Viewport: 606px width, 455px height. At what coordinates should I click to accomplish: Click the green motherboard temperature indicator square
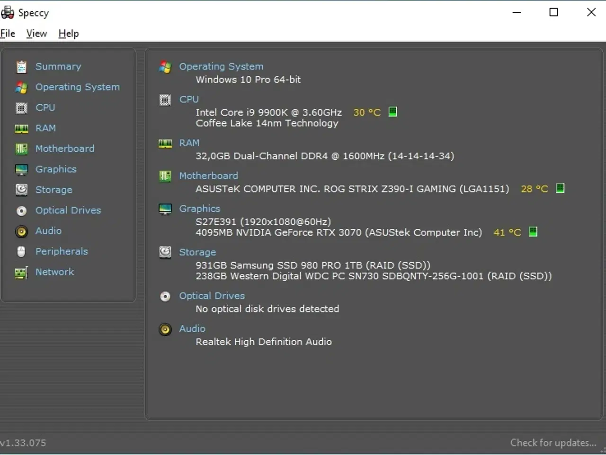point(560,188)
